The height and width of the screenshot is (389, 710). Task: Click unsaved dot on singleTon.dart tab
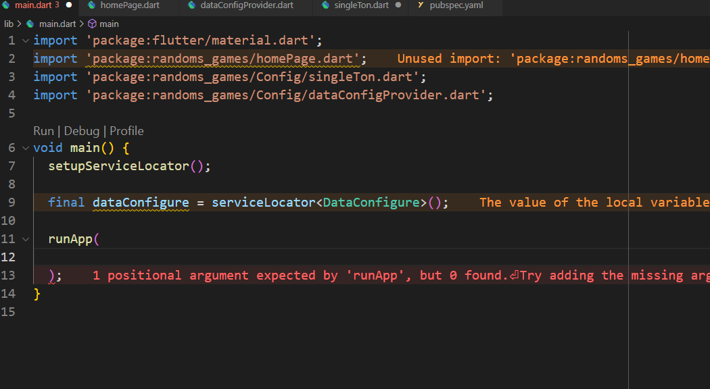coord(398,5)
